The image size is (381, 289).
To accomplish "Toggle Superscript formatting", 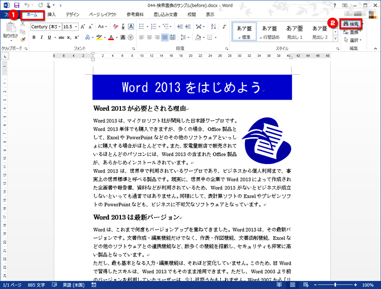I will pyautogui.click(x=77, y=38).
